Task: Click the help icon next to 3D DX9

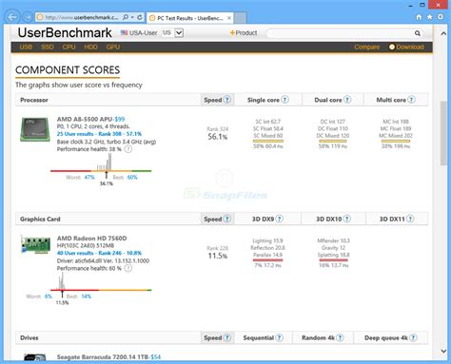Action: (x=279, y=219)
